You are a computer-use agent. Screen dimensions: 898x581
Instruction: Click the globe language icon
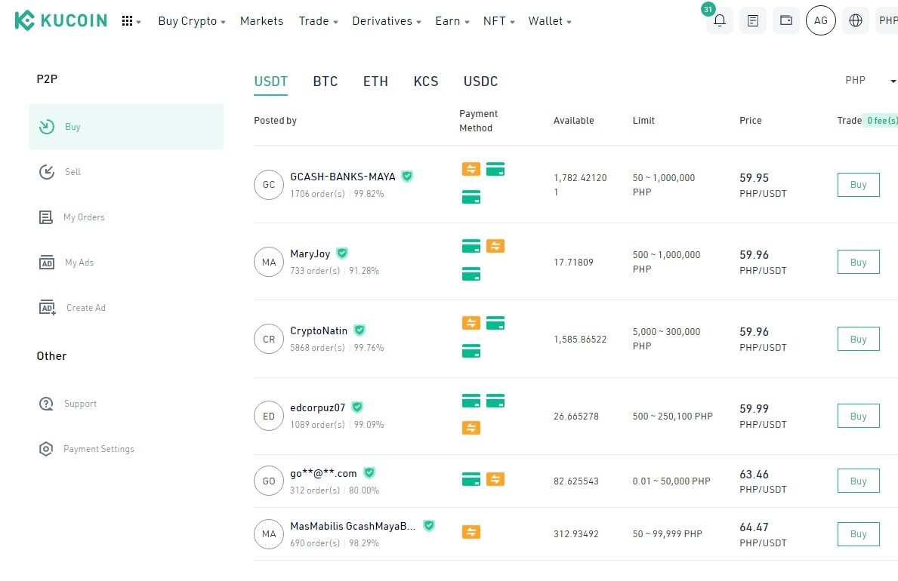click(x=855, y=20)
